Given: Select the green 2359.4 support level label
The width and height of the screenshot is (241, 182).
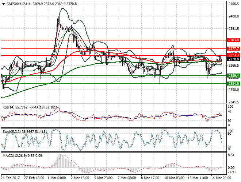Looking at the screenshot, I should pyautogui.click(x=233, y=76).
